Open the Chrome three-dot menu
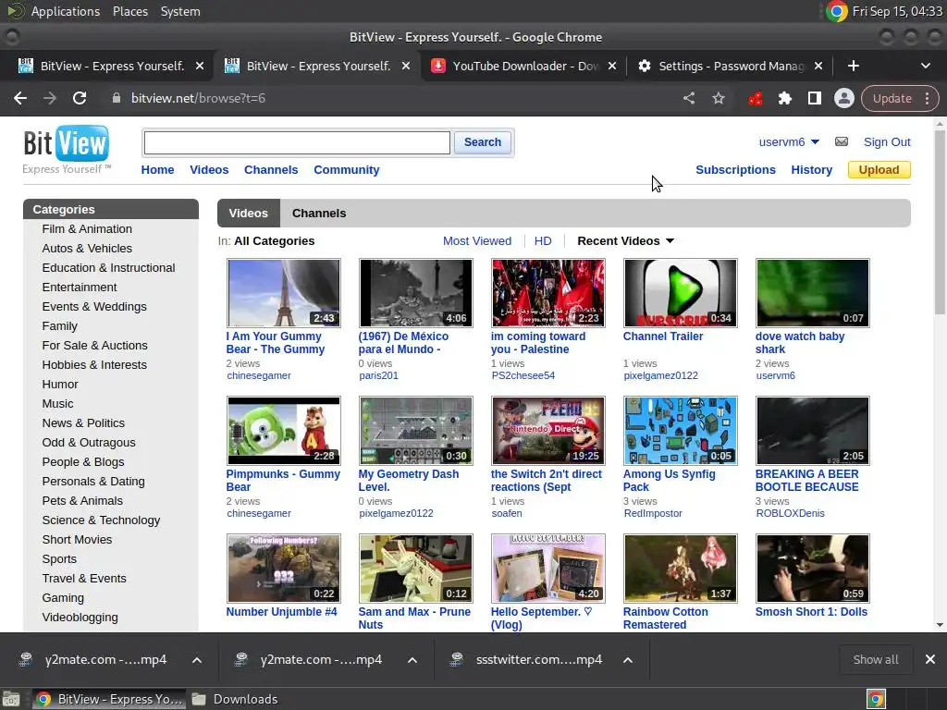The height and width of the screenshot is (710, 947). [927, 98]
